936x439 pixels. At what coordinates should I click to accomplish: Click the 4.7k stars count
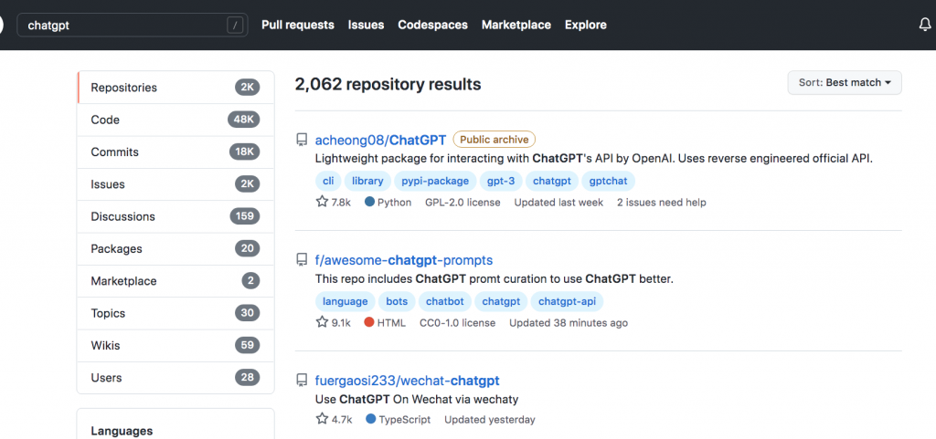pos(342,419)
